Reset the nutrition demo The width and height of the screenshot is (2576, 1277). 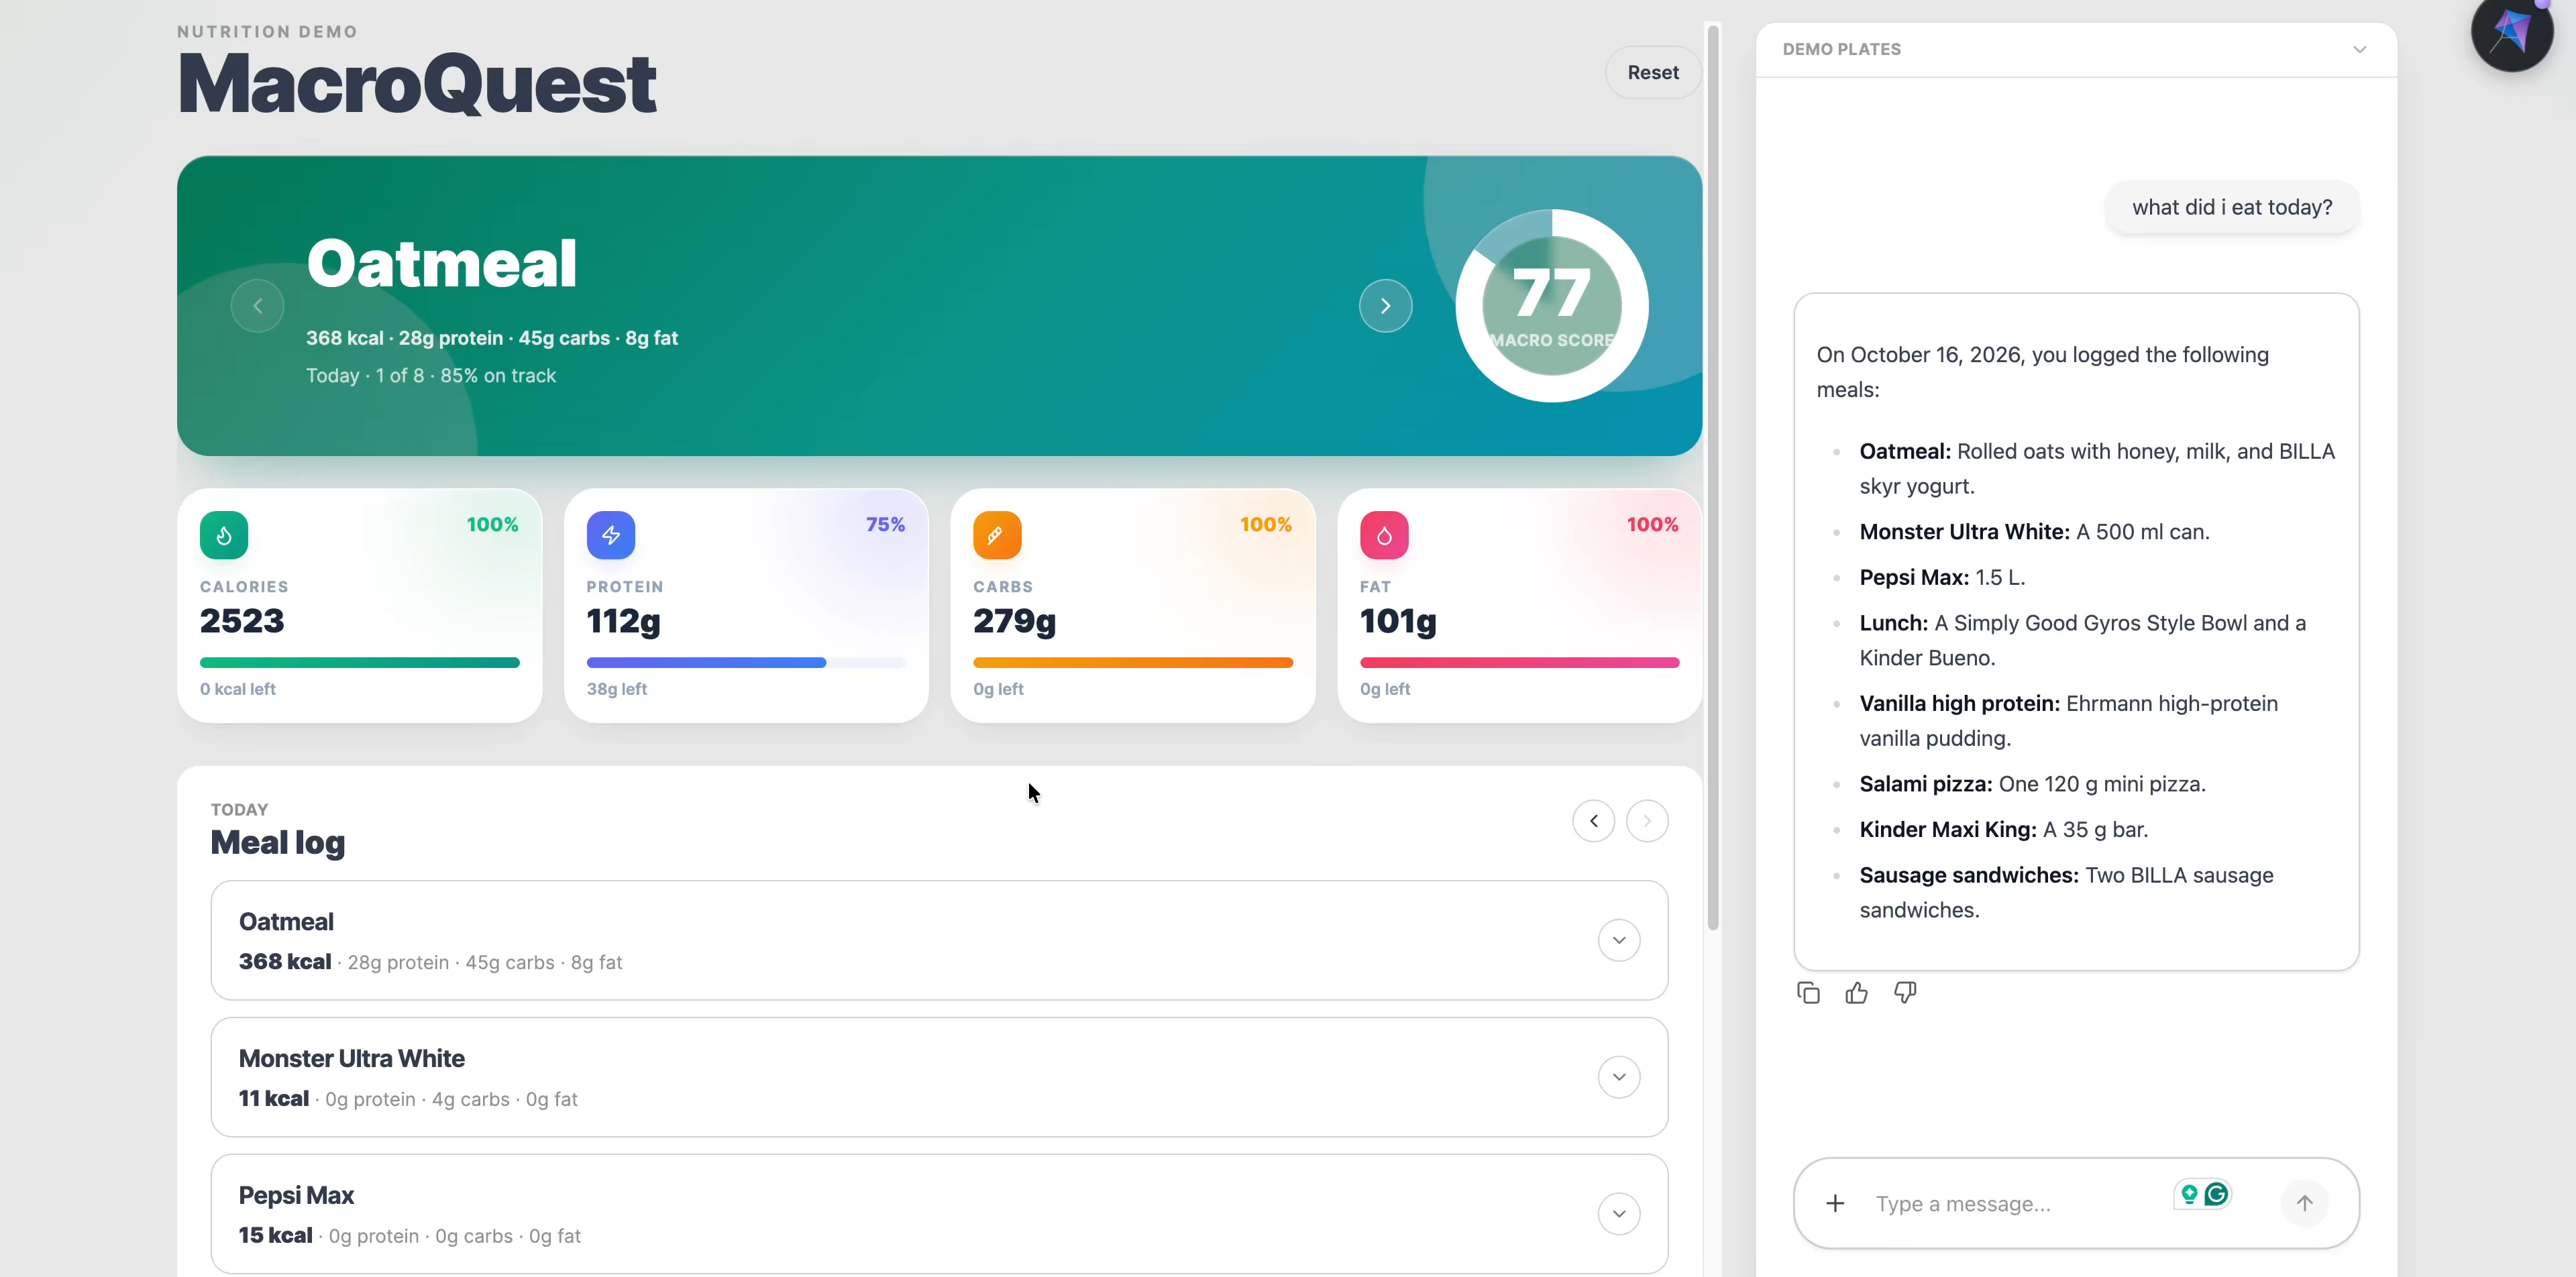1653,72
